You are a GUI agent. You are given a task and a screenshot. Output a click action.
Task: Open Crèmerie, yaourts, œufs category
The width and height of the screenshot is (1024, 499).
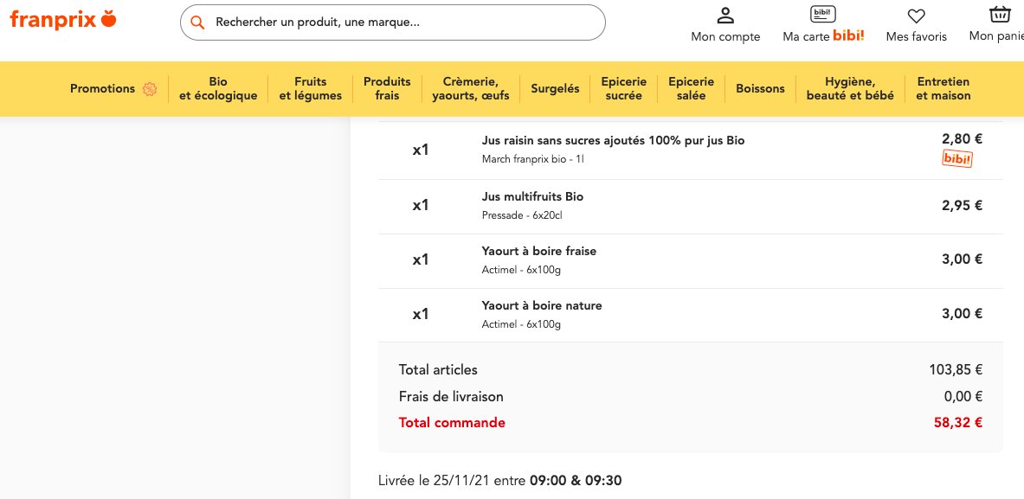coord(471,89)
